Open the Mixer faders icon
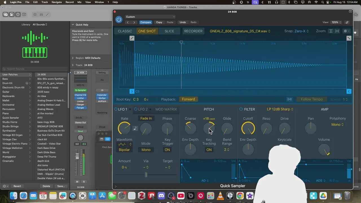This screenshot has height=203, width=361. point(41,14)
